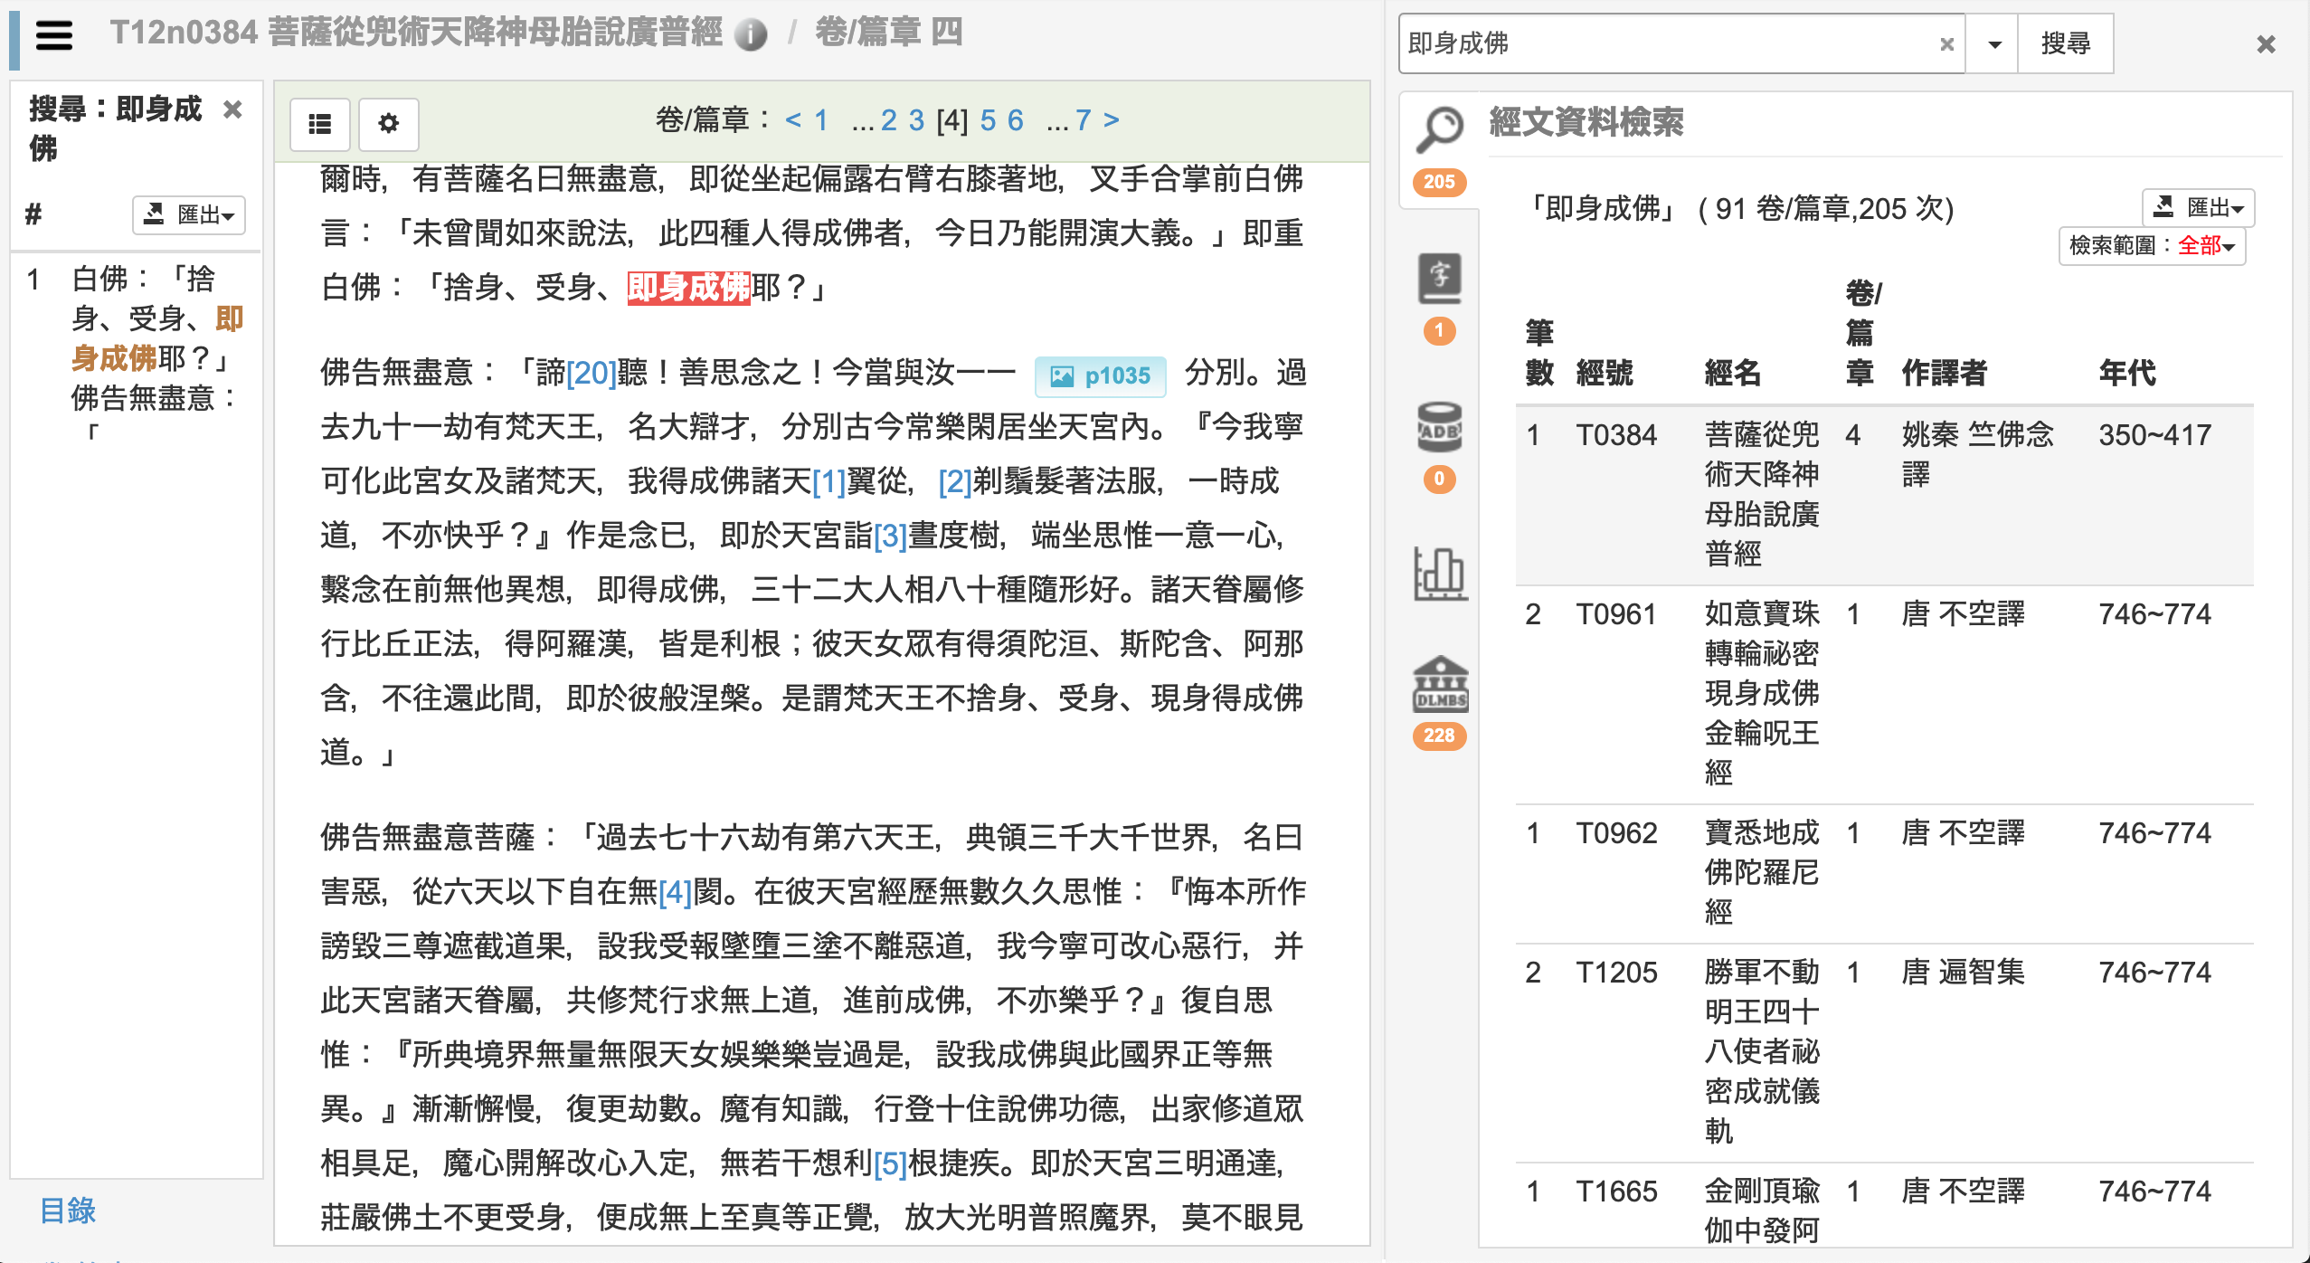Open the 字 dictionary lookup panel
The width and height of the screenshot is (2310, 1263).
(x=1440, y=280)
